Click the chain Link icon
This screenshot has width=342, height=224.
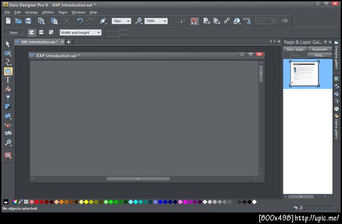pos(227,21)
